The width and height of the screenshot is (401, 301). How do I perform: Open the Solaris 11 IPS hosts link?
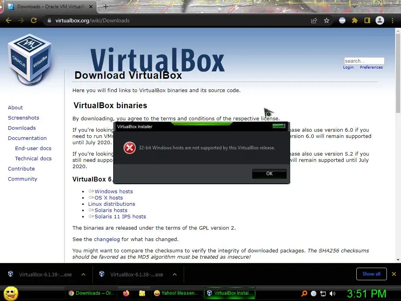[x=120, y=216]
